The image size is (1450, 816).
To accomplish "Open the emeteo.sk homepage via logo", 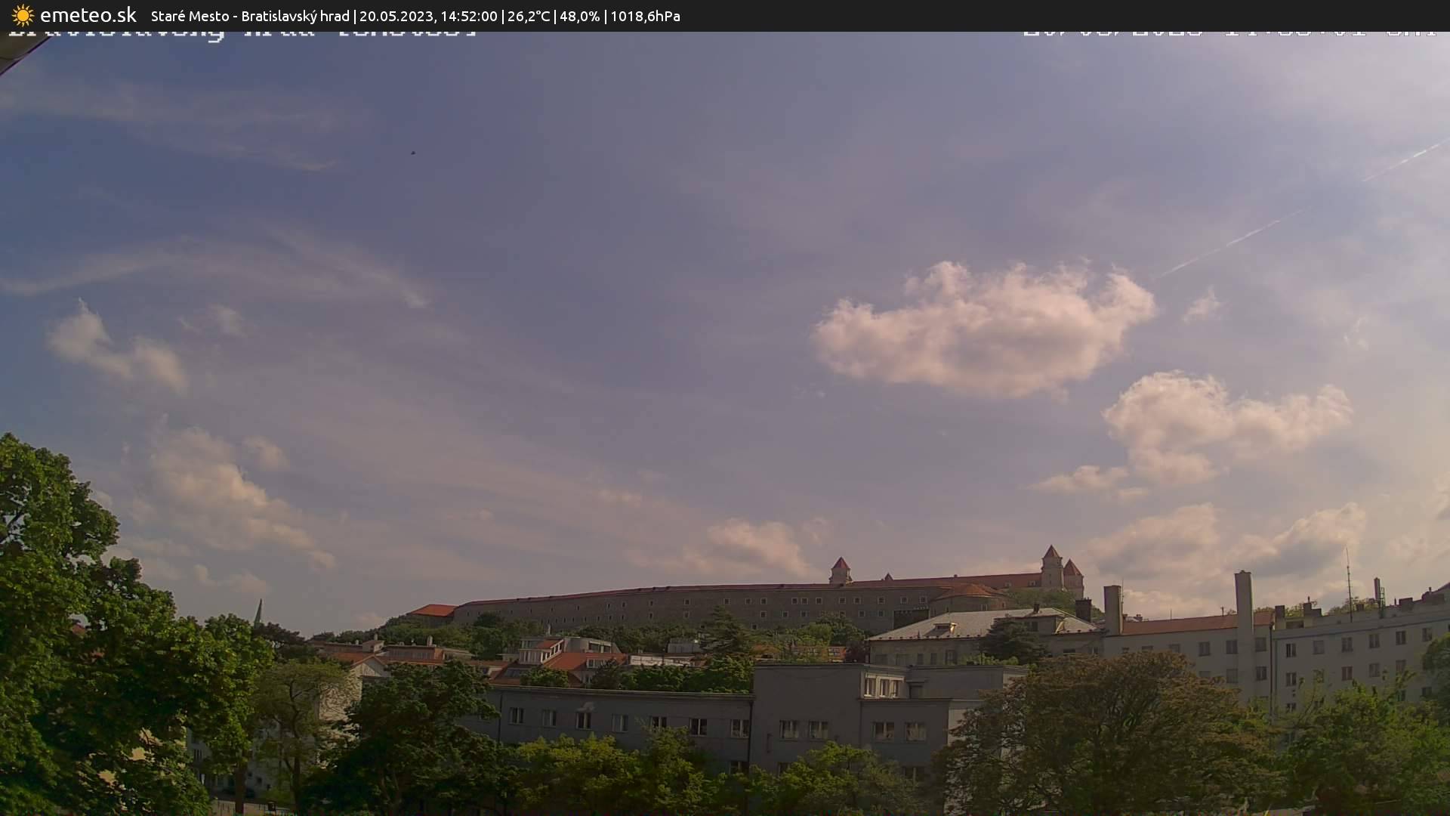I will point(88,14).
